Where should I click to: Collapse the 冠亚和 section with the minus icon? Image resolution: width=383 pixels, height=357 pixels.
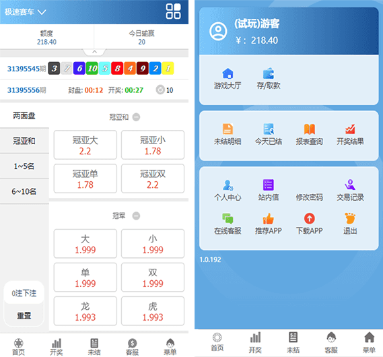tap(136, 117)
